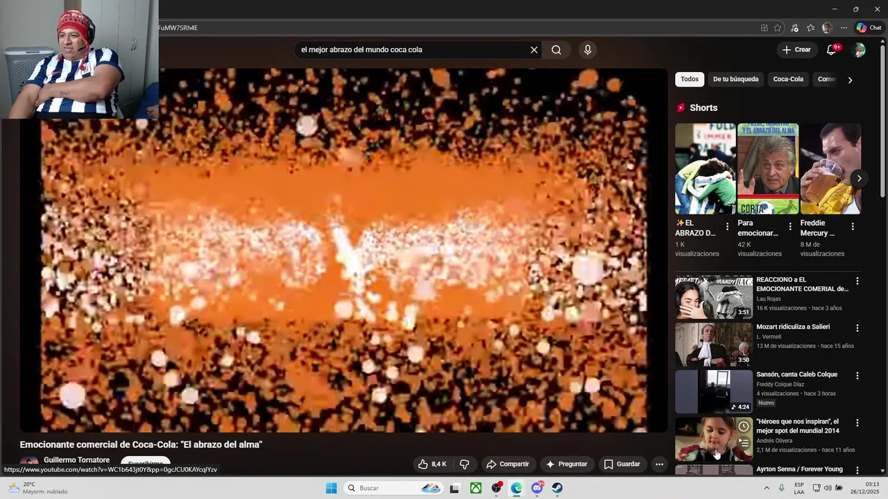Add this page to browser favorites
Viewport: 888px width, 499px height.
(778, 28)
